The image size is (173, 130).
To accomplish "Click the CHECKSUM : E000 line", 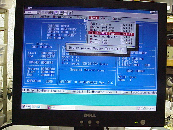I will coord(40,81).
